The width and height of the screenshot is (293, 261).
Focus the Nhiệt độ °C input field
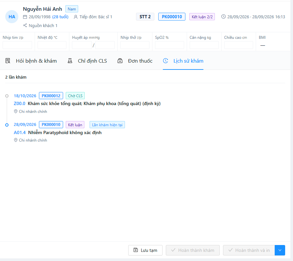(x=52, y=45)
